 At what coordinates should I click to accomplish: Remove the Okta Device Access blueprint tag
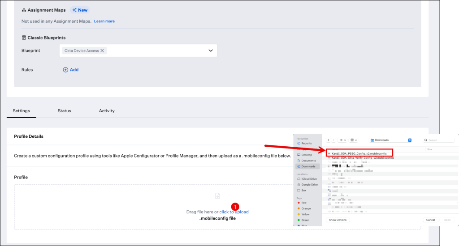[x=102, y=51]
